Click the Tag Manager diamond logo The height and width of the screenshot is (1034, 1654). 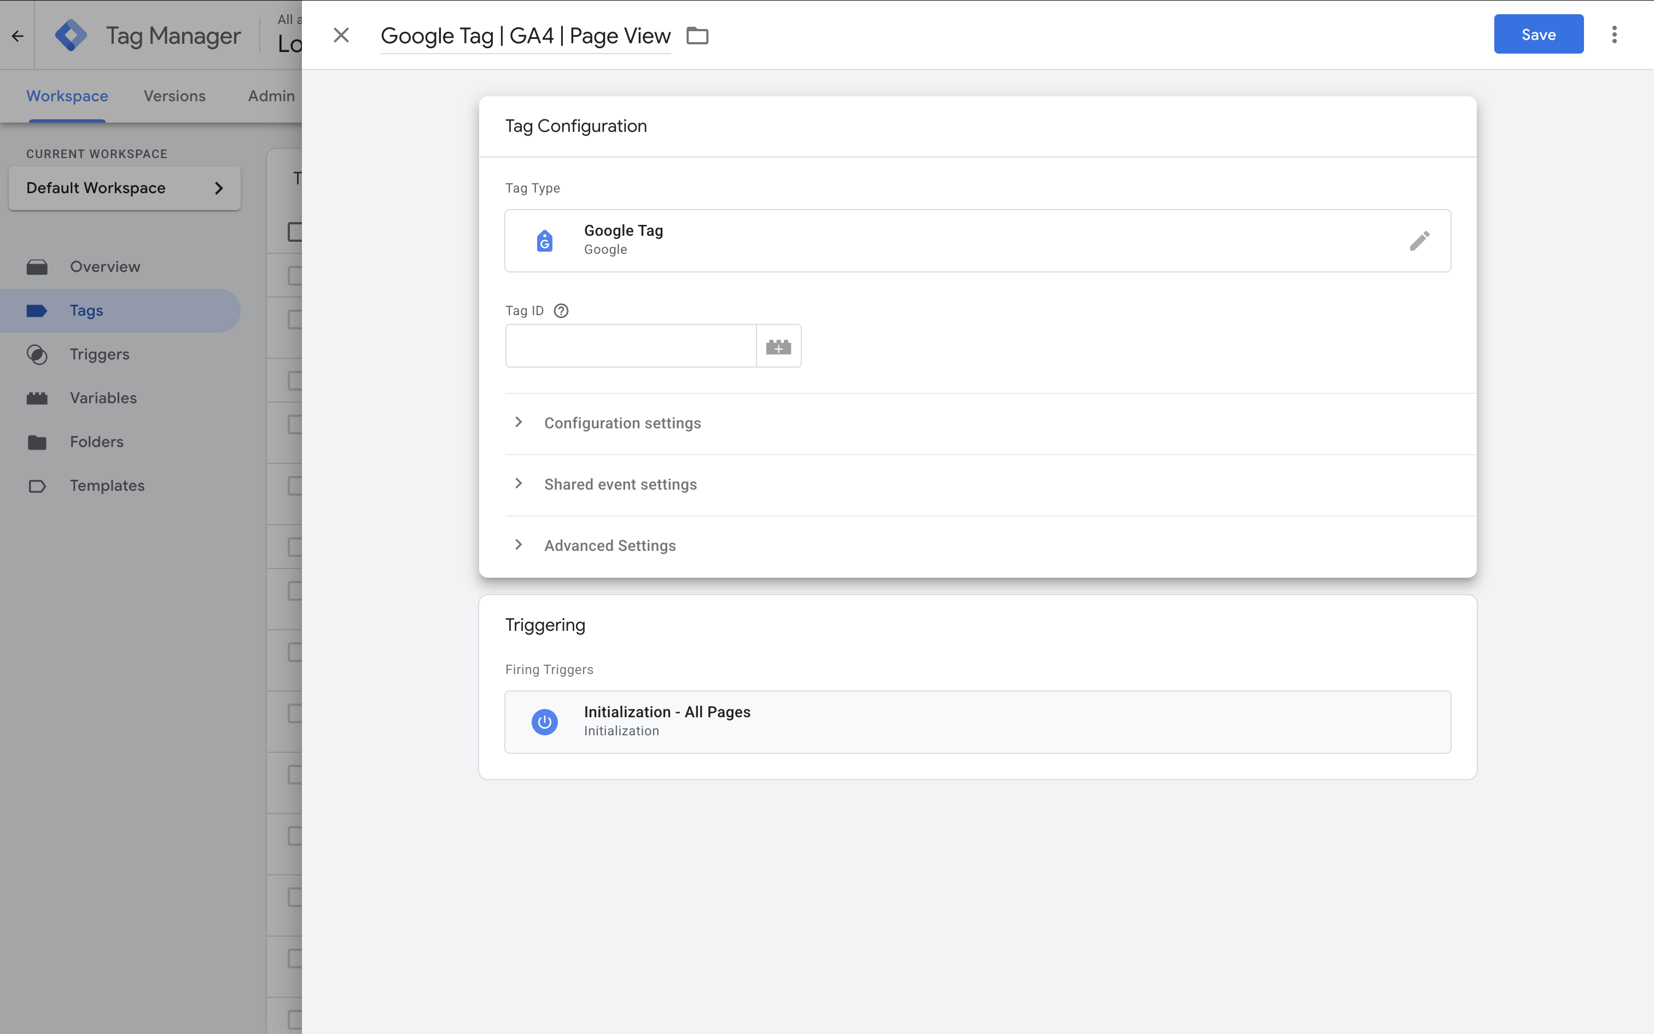tap(71, 35)
